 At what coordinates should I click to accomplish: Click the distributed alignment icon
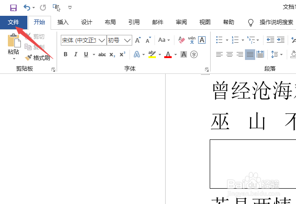[x=260, y=55]
